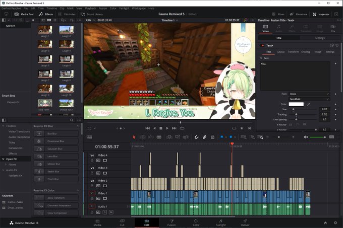343x228 pixels.
Task: Click the Custom Zoom icon
Action: click(x=260, y=137)
